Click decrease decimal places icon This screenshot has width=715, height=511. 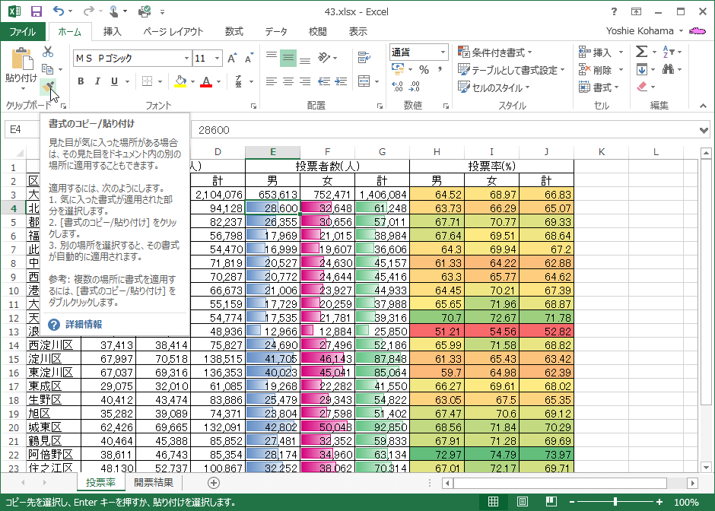click(415, 87)
